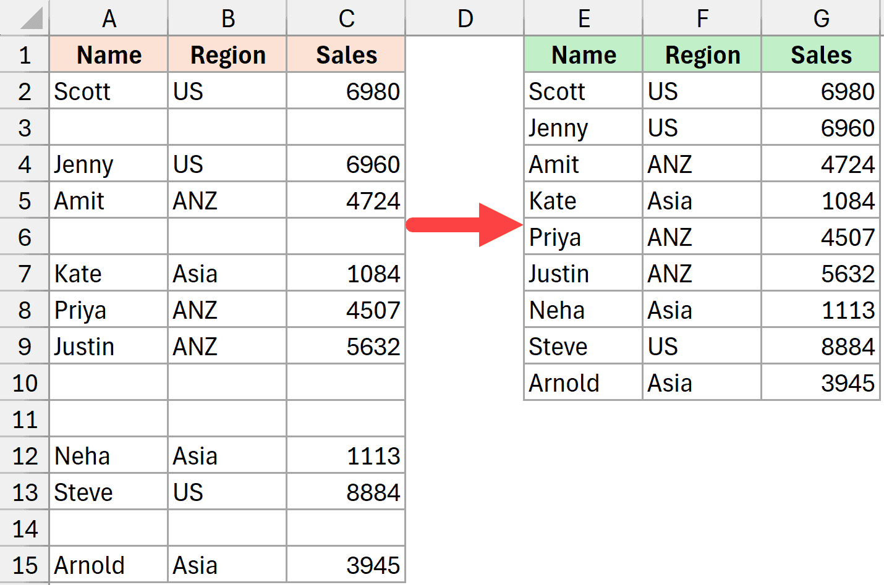This screenshot has width=884, height=585.
Task: Select the Kate cell in the green table
Action: (583, 200)
